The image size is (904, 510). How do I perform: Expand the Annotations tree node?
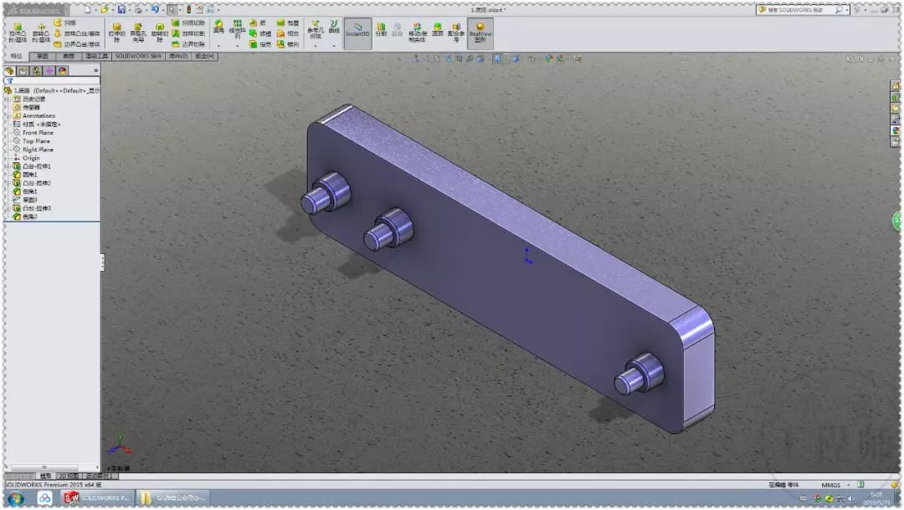click(x=8, y=115)
